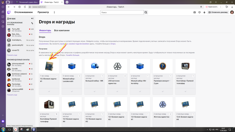The width and height of the screenshot is (235, 132).
Task: Open the Контейнер-Прямой телеэфир TV image
Action: (185, 66)
